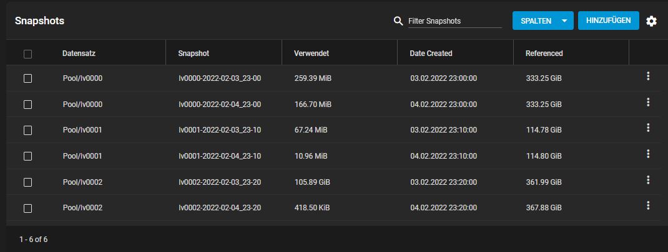Sort by the Verwendet column header
This screenshot has height=252, width=668.
tap(311, 54)
